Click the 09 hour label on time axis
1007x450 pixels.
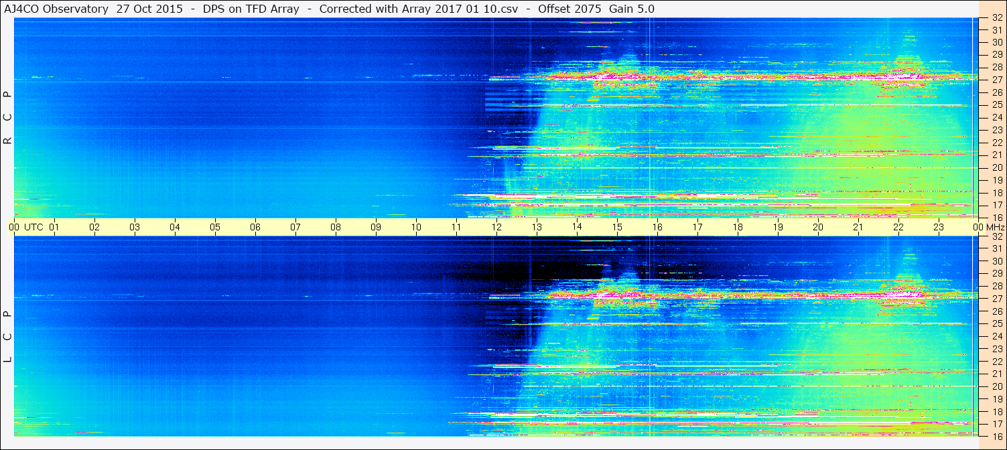tap(376, 227)
